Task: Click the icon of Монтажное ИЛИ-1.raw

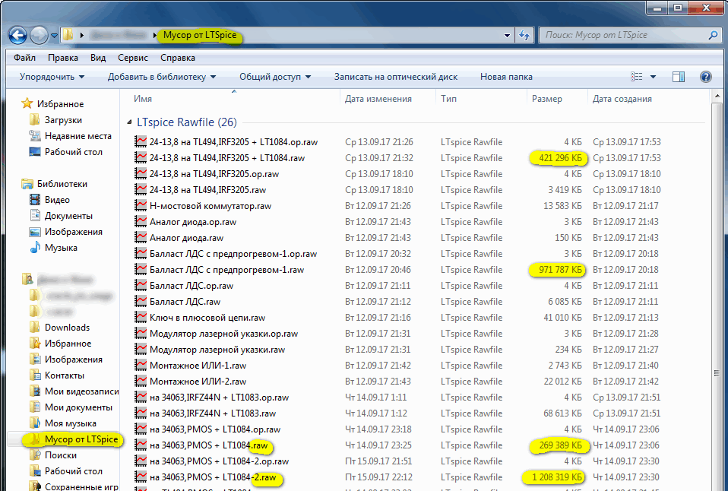Action: click(141, 366)
